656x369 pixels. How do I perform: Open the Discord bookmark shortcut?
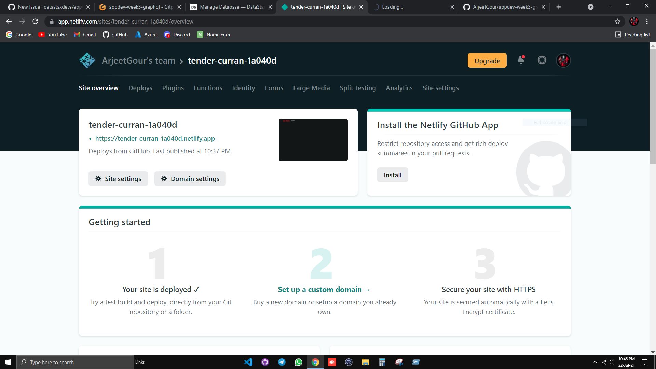pos(177,35)
